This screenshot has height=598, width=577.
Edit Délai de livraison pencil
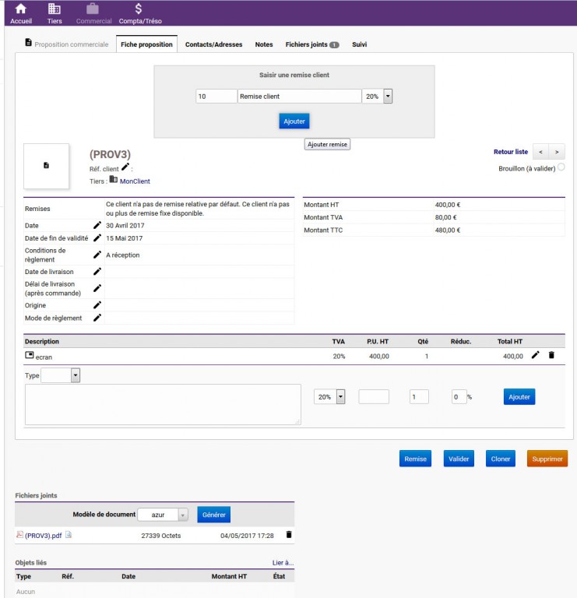coord(97,288)
